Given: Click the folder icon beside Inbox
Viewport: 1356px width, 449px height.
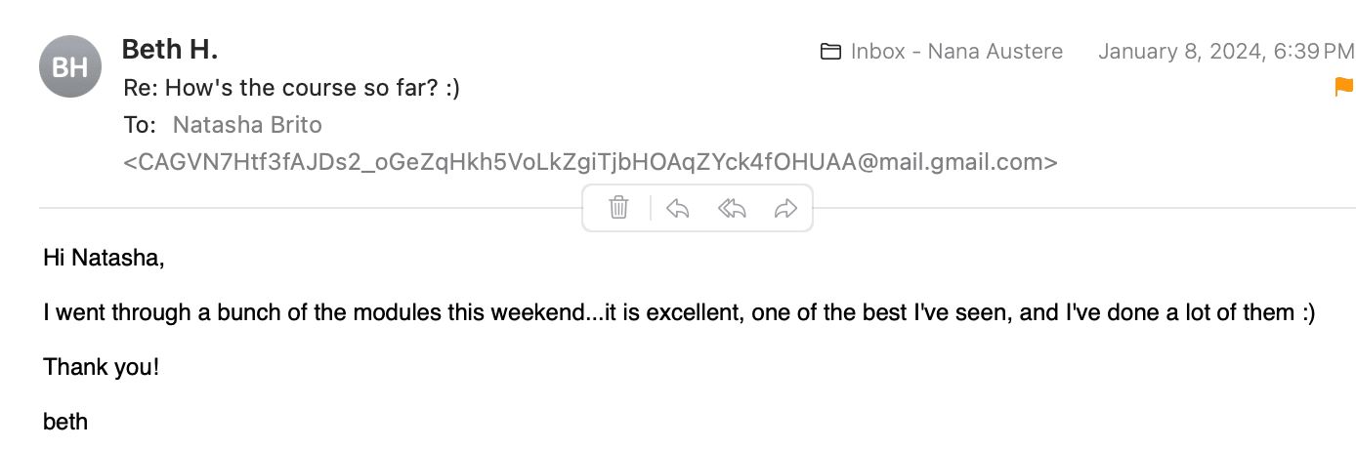Looking at the screenshot, I should pyautogui.click(x=831, y=52).
